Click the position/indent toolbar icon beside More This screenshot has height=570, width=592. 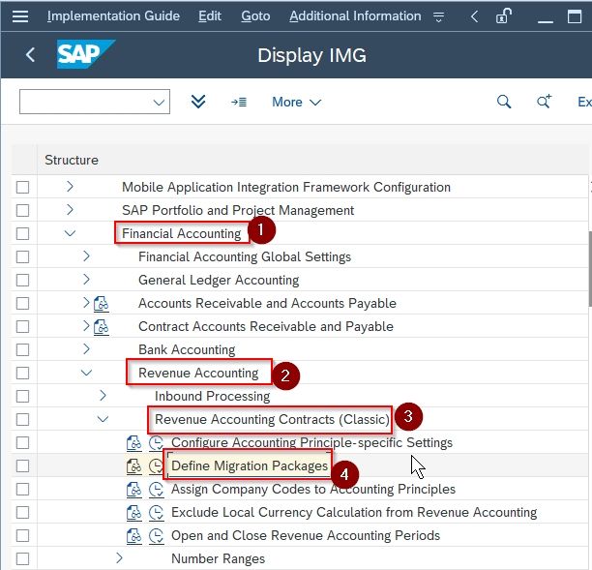239,102
